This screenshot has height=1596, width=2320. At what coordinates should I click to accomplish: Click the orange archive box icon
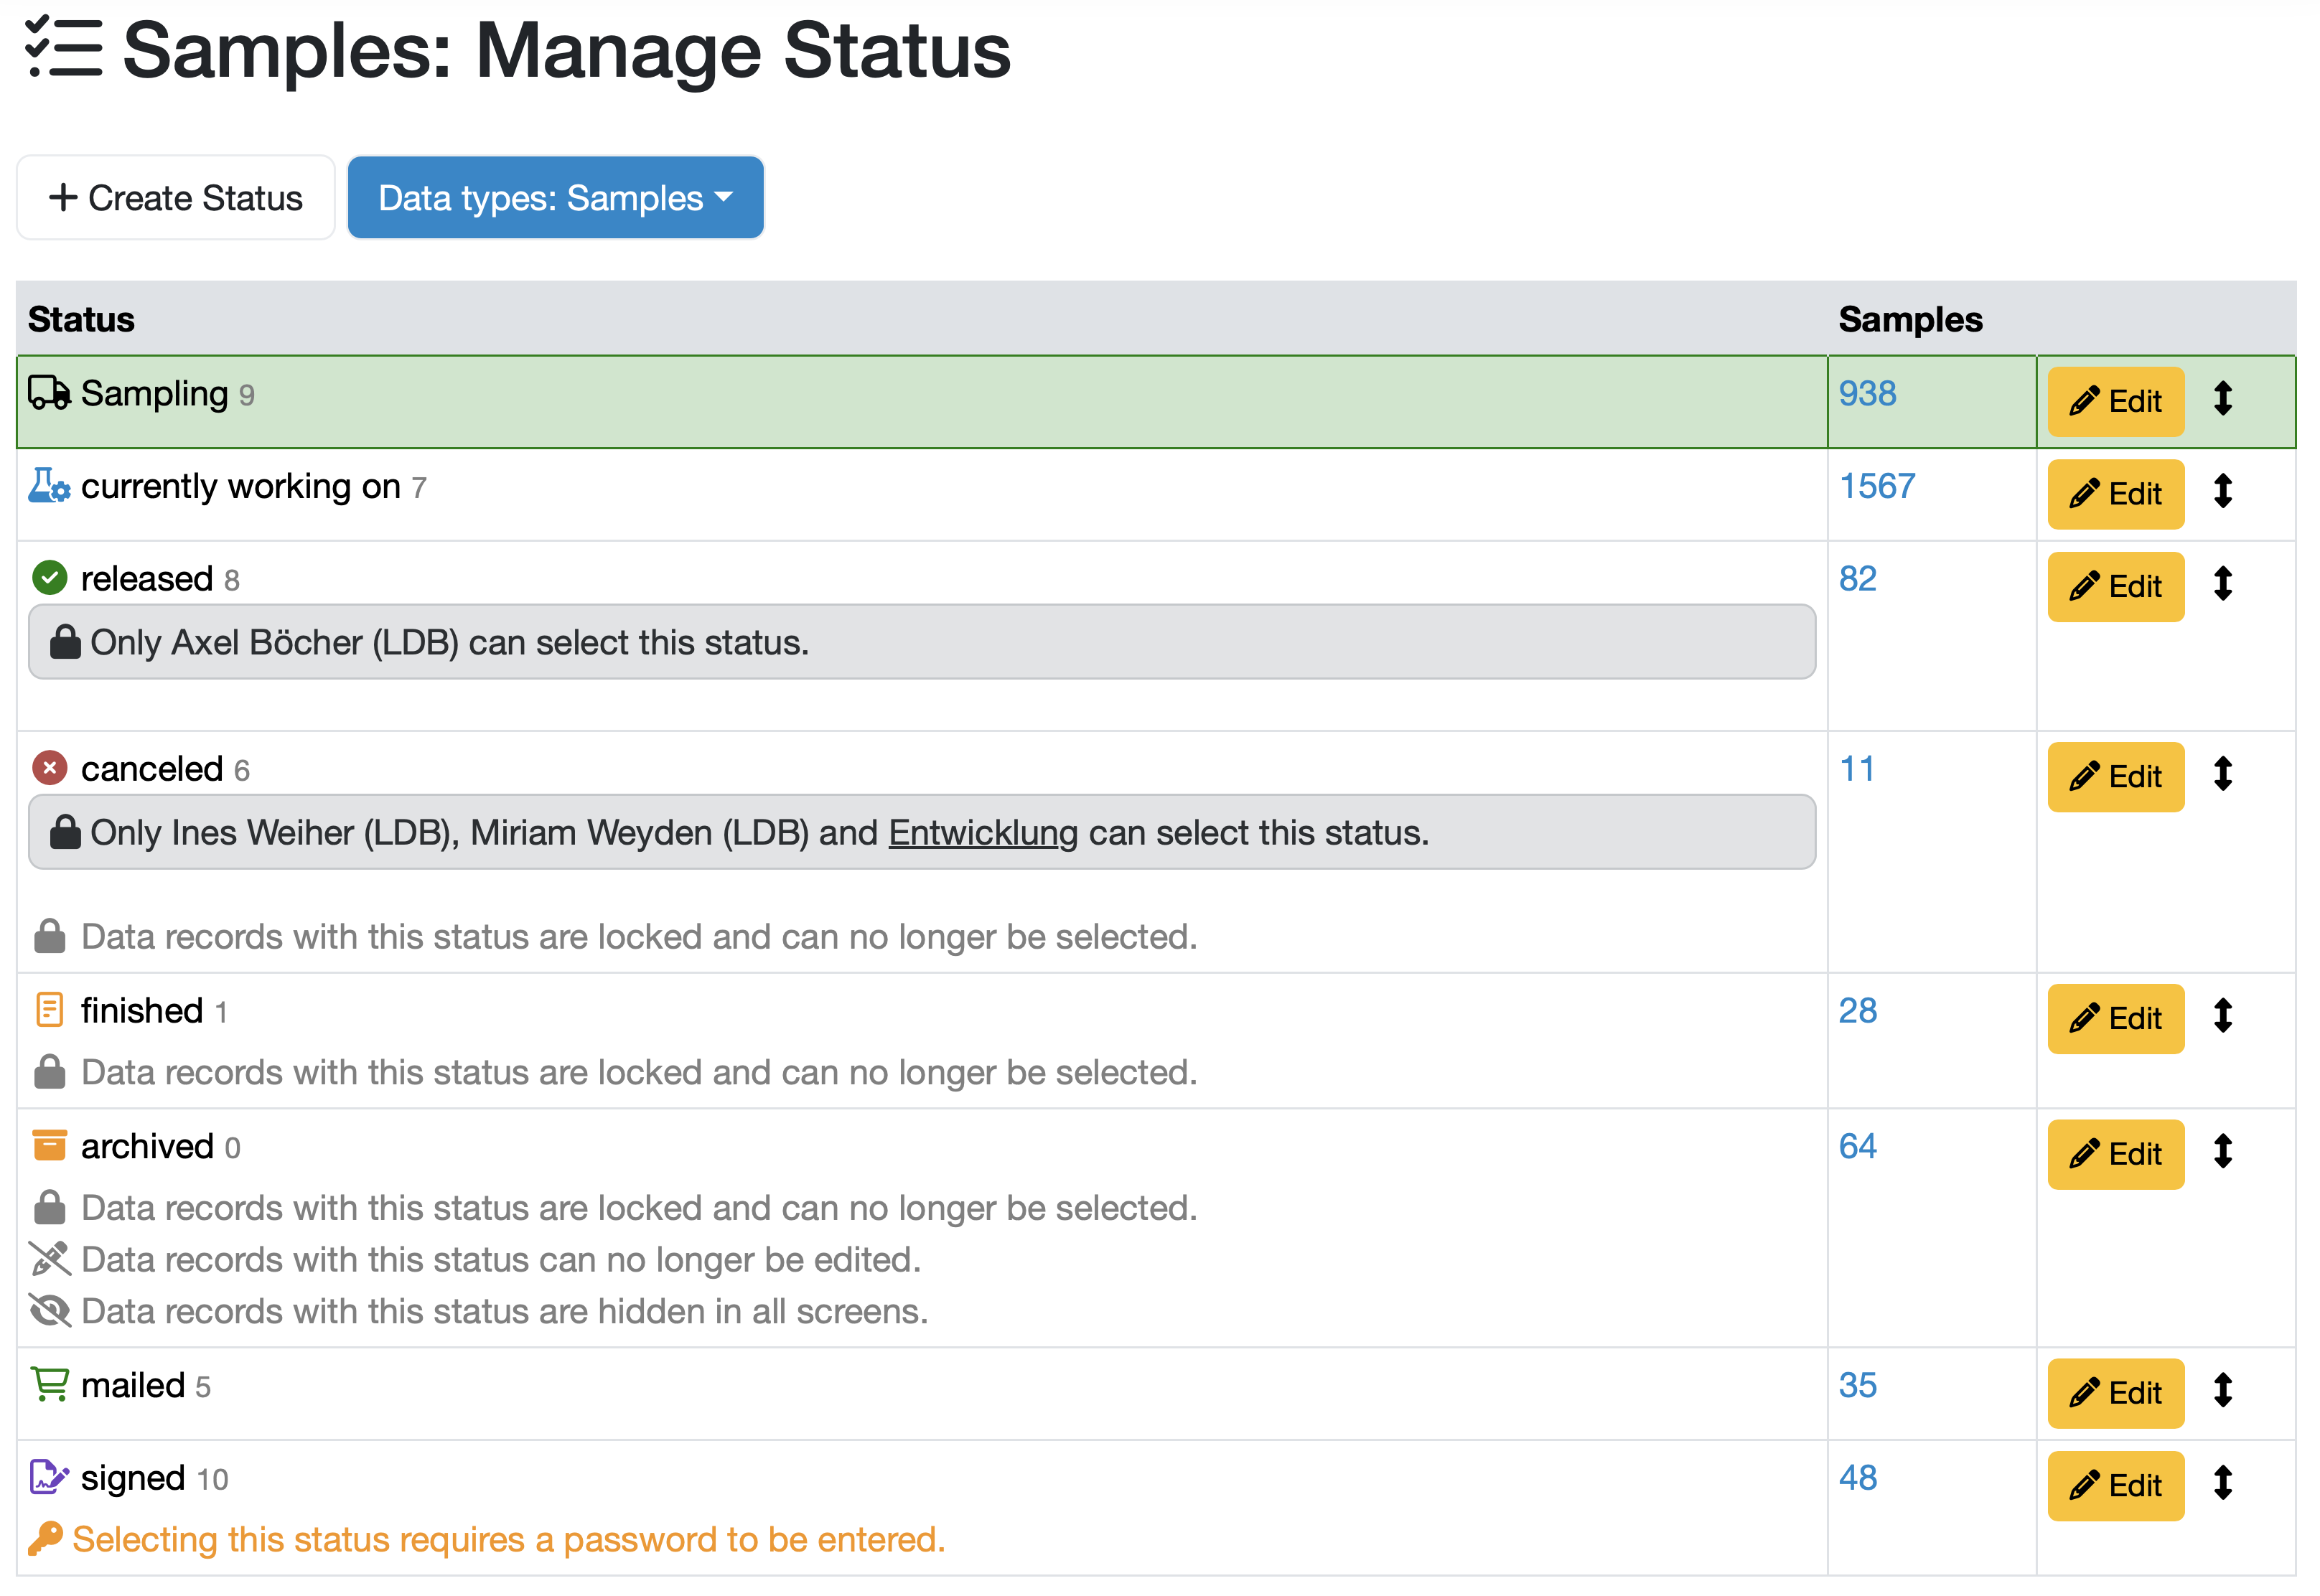click(49, 1145)
